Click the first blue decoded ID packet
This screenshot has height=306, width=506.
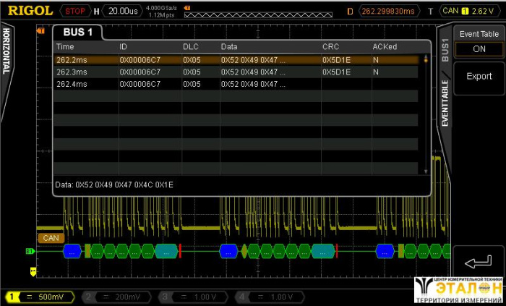[73, 251]
